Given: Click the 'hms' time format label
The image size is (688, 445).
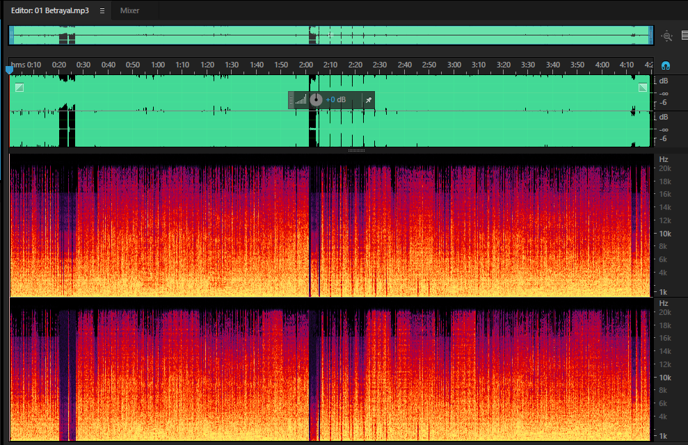Looking at the screenshot, I should coord(18,65).
